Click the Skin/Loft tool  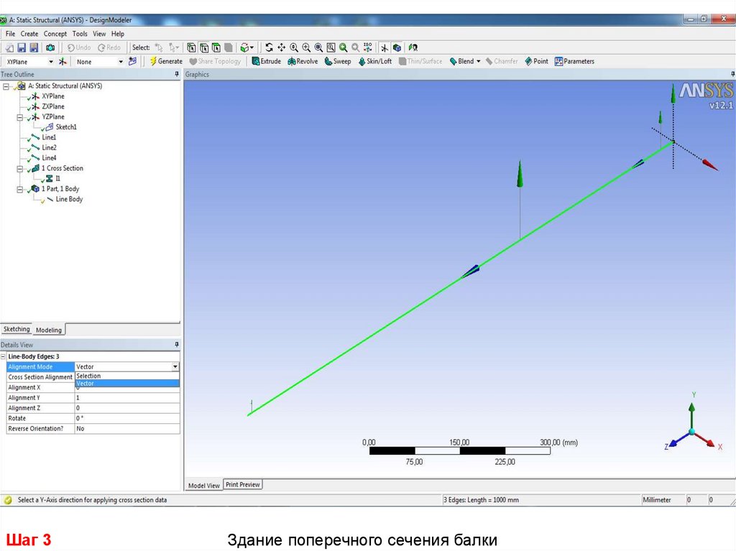click(x=374, y=62)
